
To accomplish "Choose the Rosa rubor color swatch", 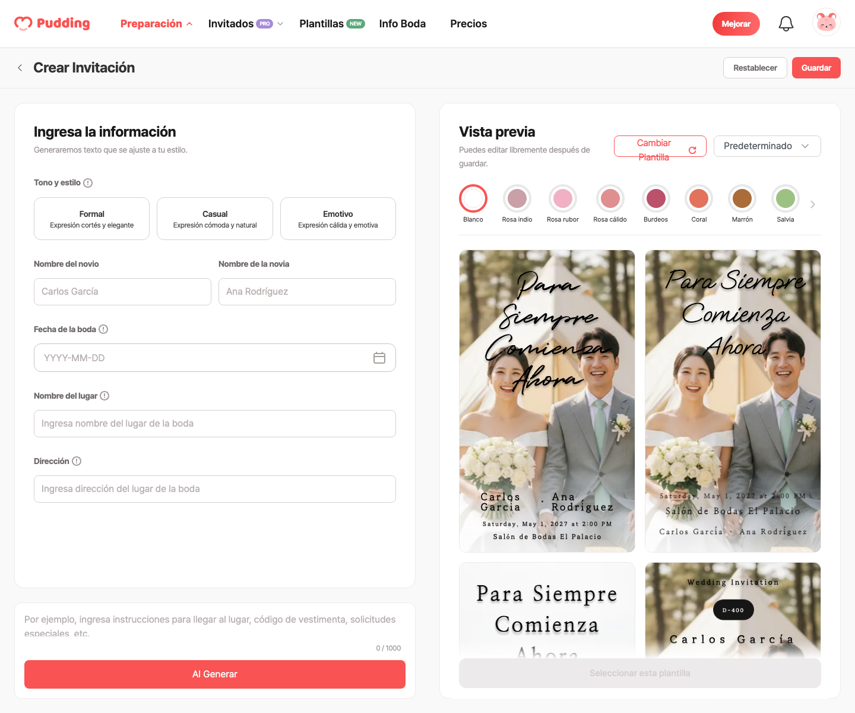I will [563, 198].
